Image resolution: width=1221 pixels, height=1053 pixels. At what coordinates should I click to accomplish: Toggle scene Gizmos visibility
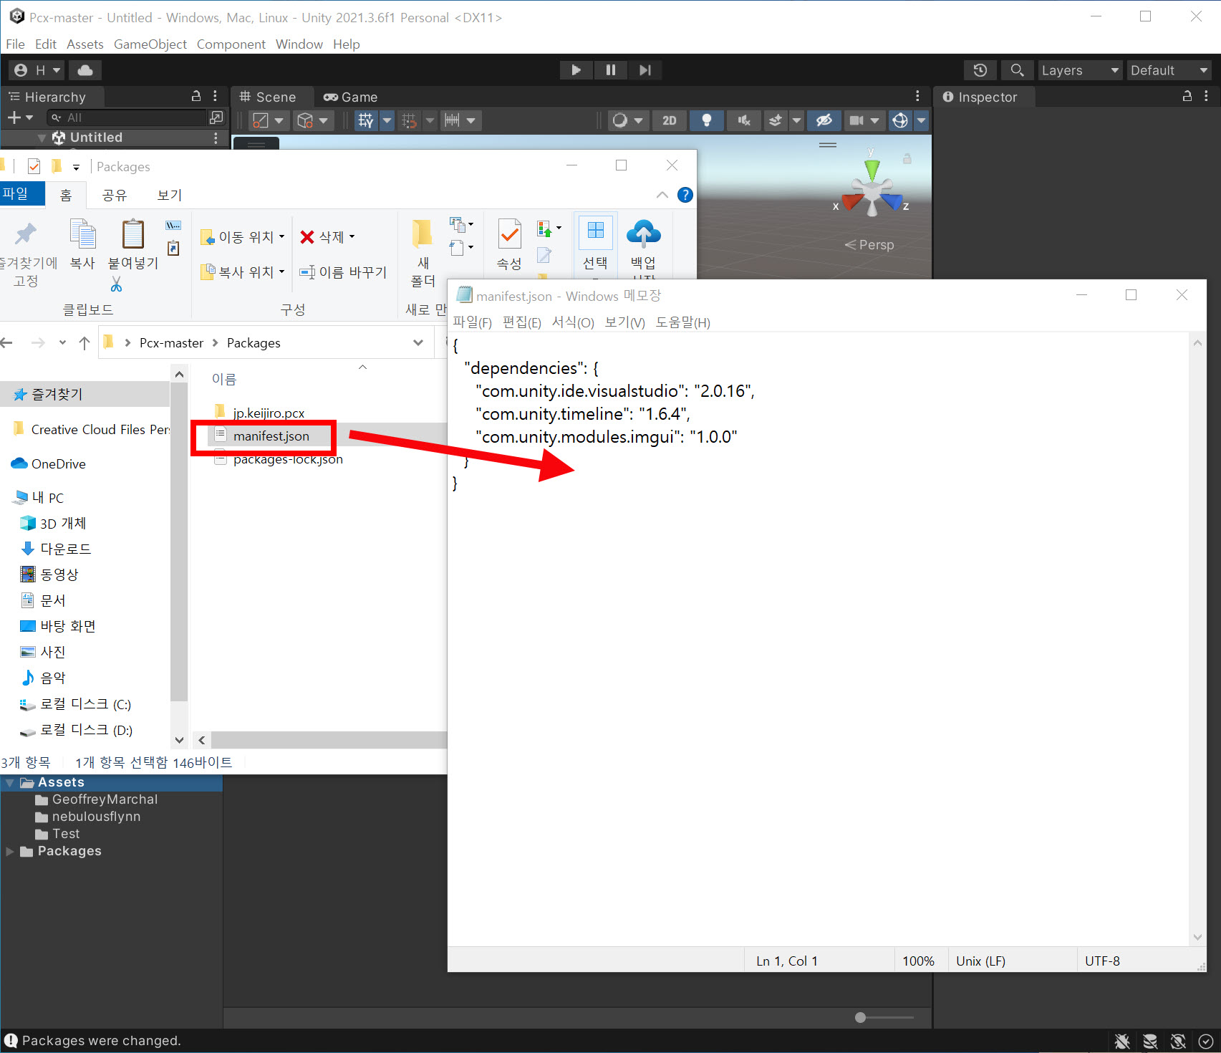click(900, 120)
